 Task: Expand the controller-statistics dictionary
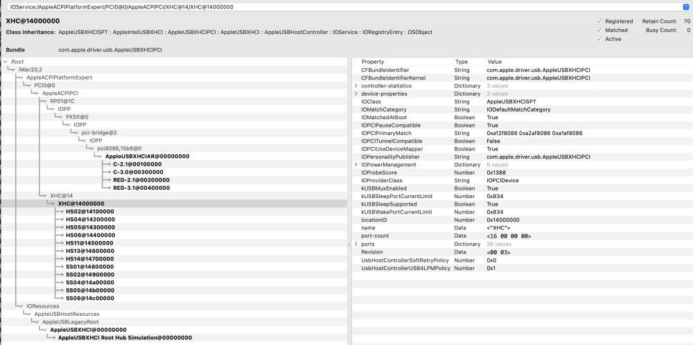point(356,86)
